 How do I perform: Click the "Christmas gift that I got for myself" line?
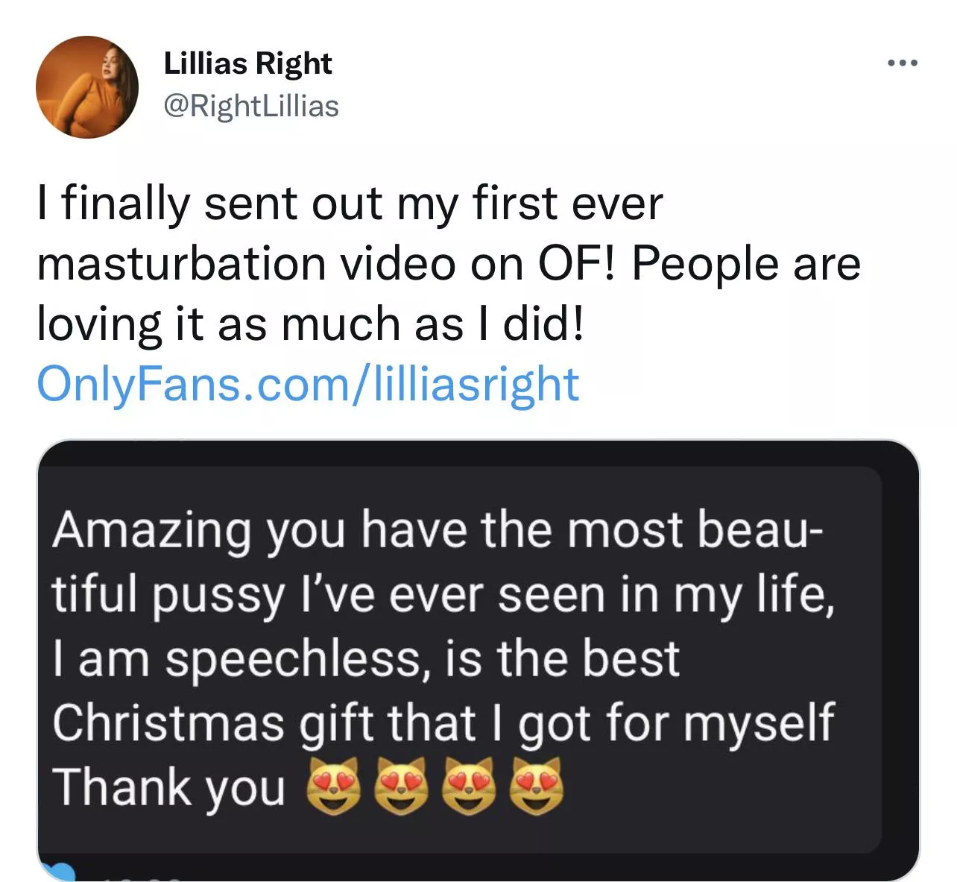tap(443, 723)
